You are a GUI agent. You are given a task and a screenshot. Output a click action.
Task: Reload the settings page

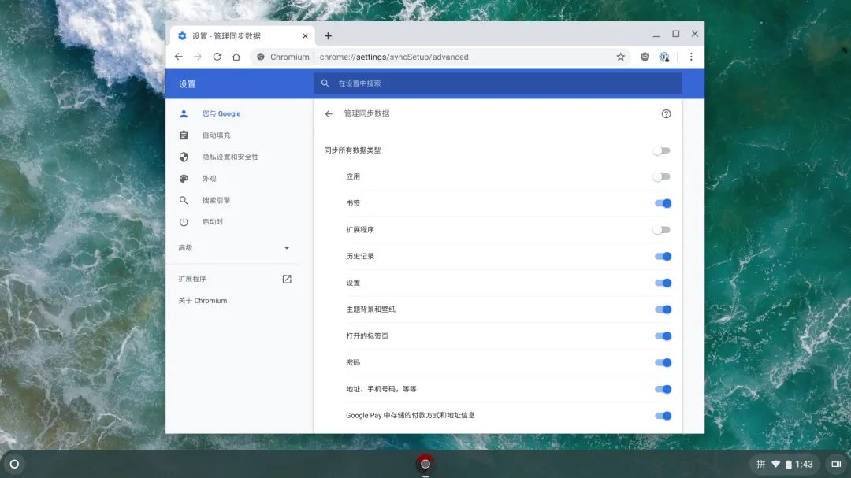217,57
